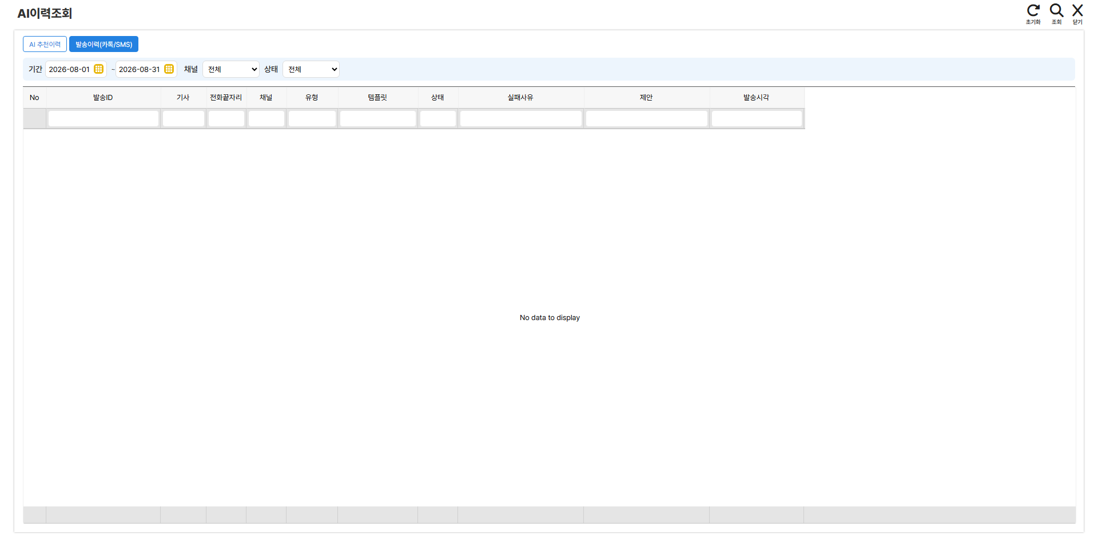Focus the 채널 column filter box
Screen dimensions: 1098x543
coord(266,118)
